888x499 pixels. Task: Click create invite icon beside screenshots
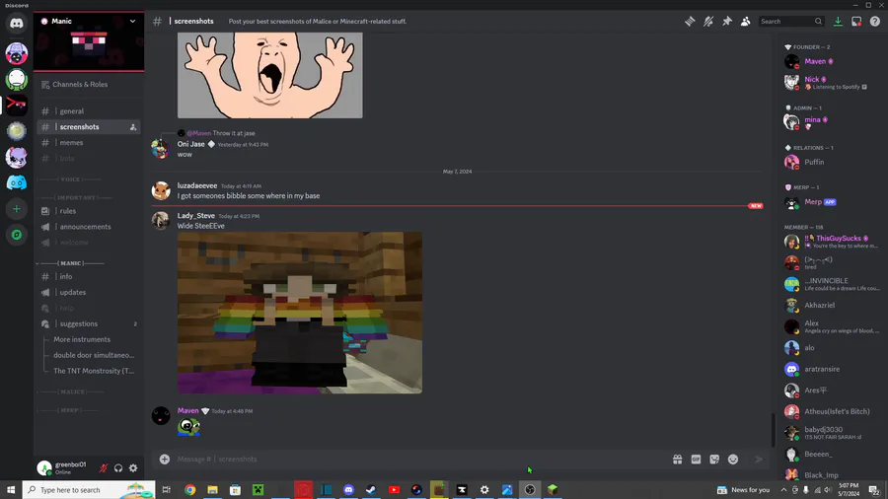[x=133, y=127]
